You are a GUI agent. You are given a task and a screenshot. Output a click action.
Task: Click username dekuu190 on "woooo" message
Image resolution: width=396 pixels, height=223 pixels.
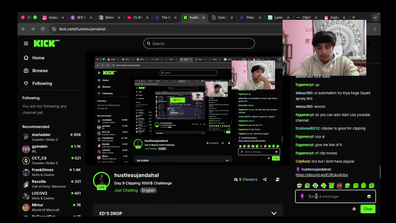[304, 107]
